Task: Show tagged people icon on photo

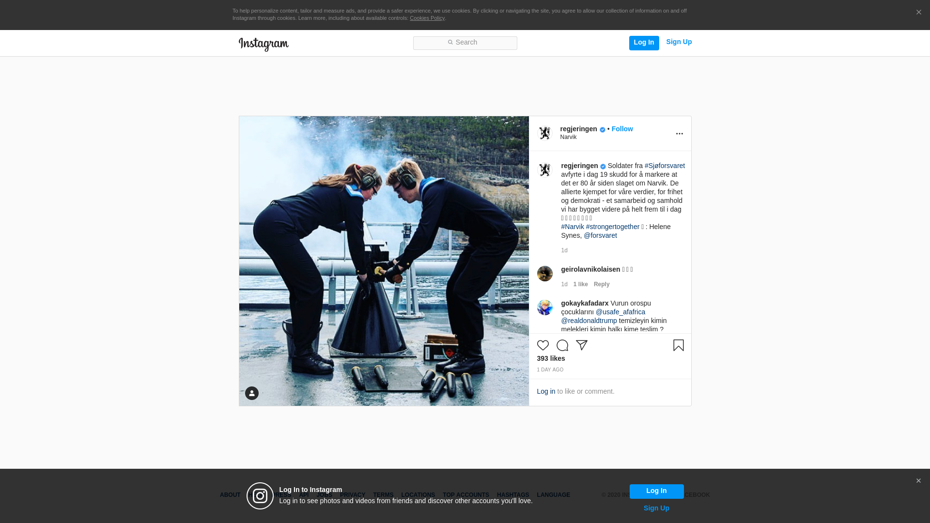Action: tap(251, 393)
